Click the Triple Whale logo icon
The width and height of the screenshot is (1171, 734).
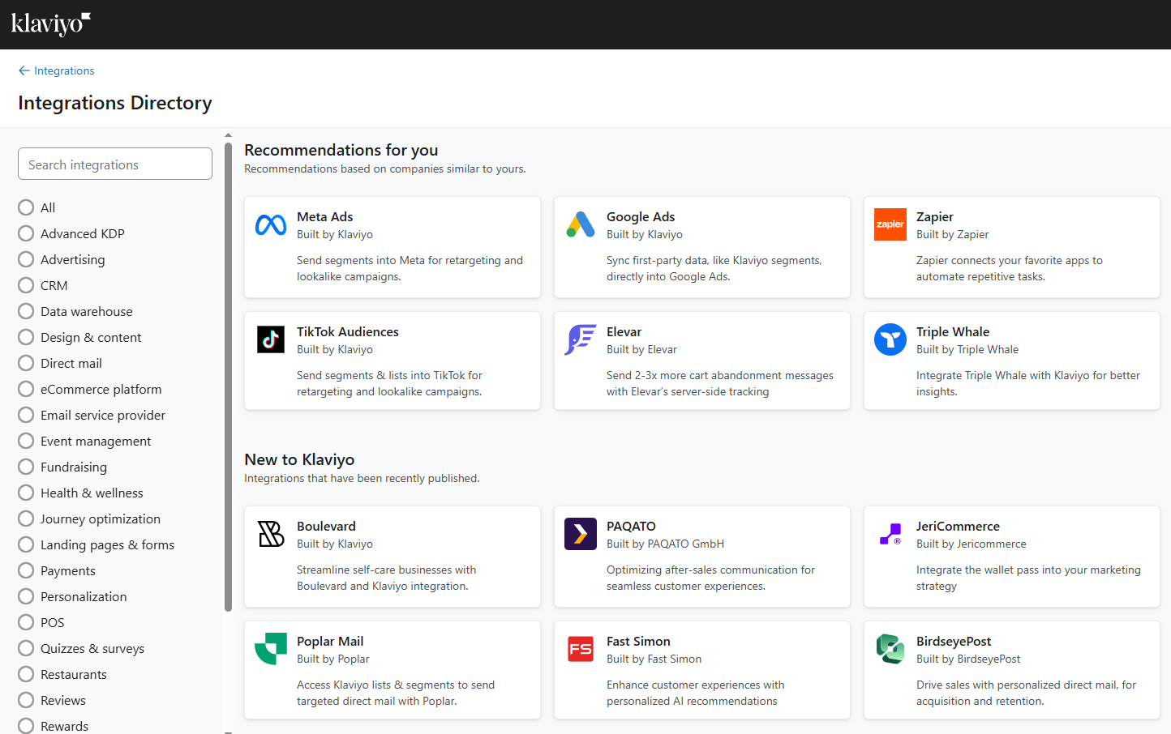pyautogui.click(x=890, y=339)
